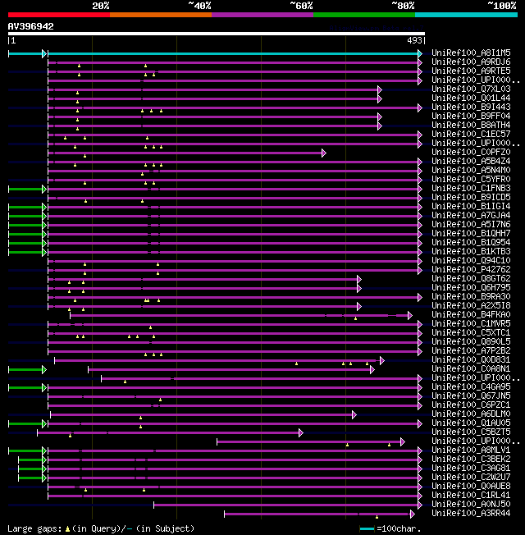Screen dimensions: 525x535
Task: Open hit UniRef100_A8I1M5
Action: 471,53
